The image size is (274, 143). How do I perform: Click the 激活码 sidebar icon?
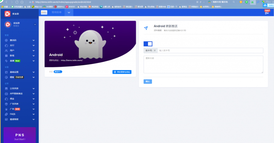click(x=6, y=40)
